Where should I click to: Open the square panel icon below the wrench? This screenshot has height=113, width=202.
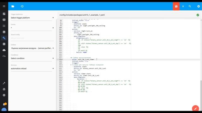(4, 44)
